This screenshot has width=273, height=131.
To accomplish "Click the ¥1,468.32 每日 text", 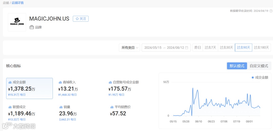I will [67, 95].
